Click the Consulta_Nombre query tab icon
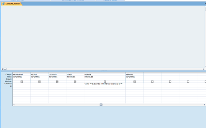 click(3, 4)
